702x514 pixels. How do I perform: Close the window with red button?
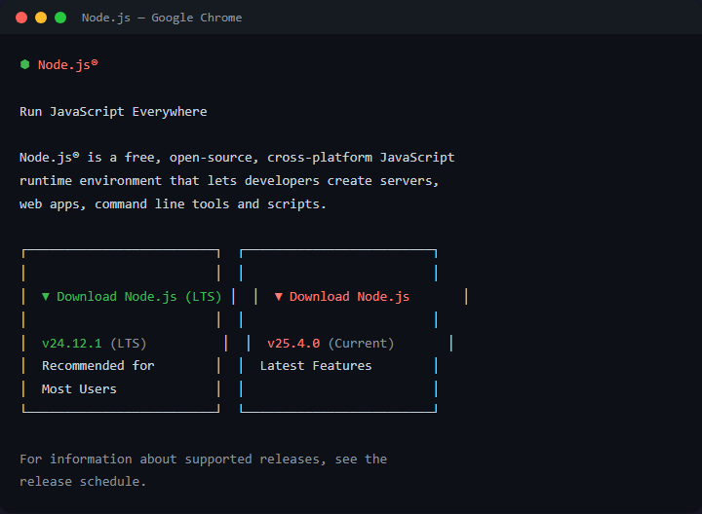(x=21, y=18)
